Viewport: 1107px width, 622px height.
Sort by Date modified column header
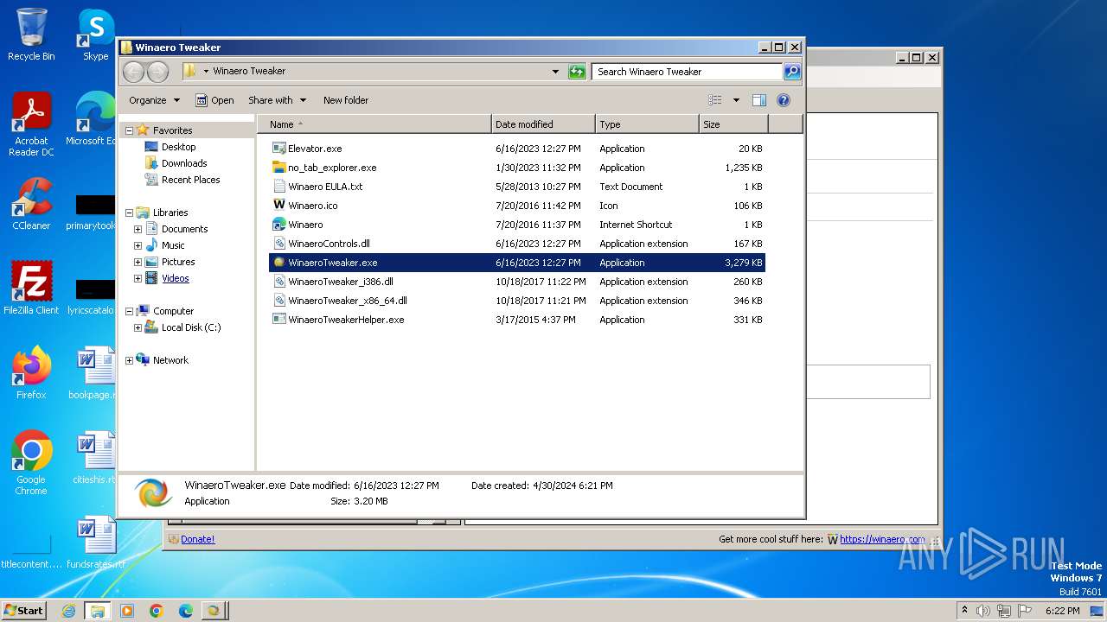coord(543,124)
